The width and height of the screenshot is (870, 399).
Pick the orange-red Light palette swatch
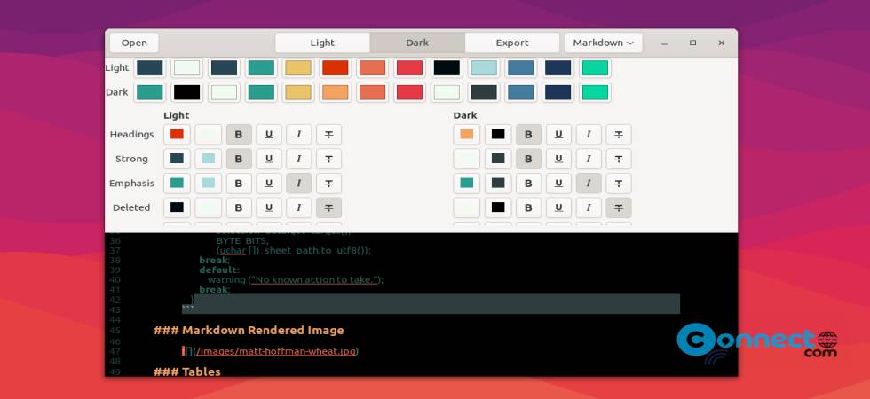336,67
